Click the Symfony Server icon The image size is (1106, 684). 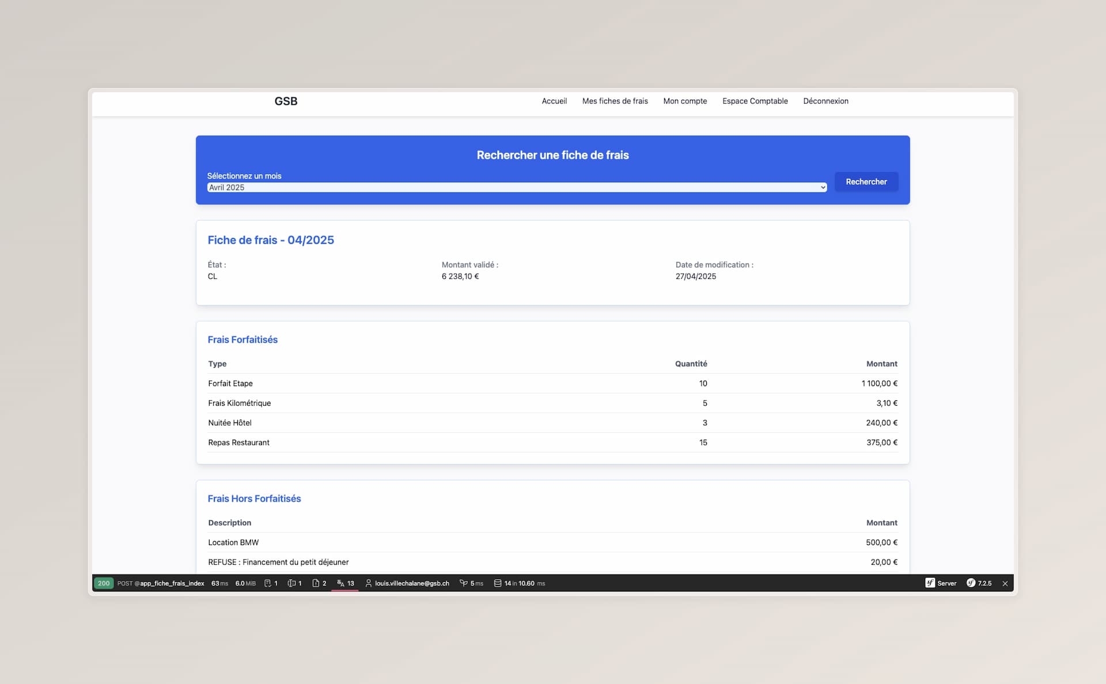pyautogui.click(x=930, y=583)
